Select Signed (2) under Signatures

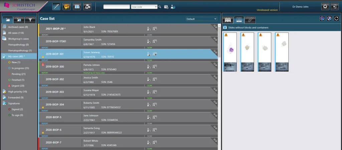[x=17, y=109]
